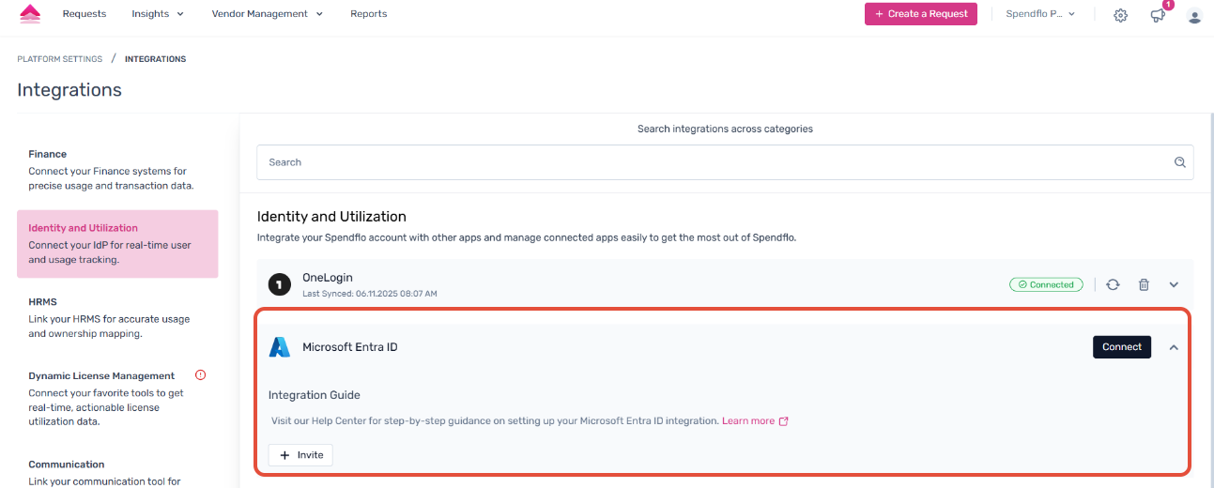1214x488 pixels.
Task: Collapse the Microsoft Entra ID section
Action: click(1174, 347)
